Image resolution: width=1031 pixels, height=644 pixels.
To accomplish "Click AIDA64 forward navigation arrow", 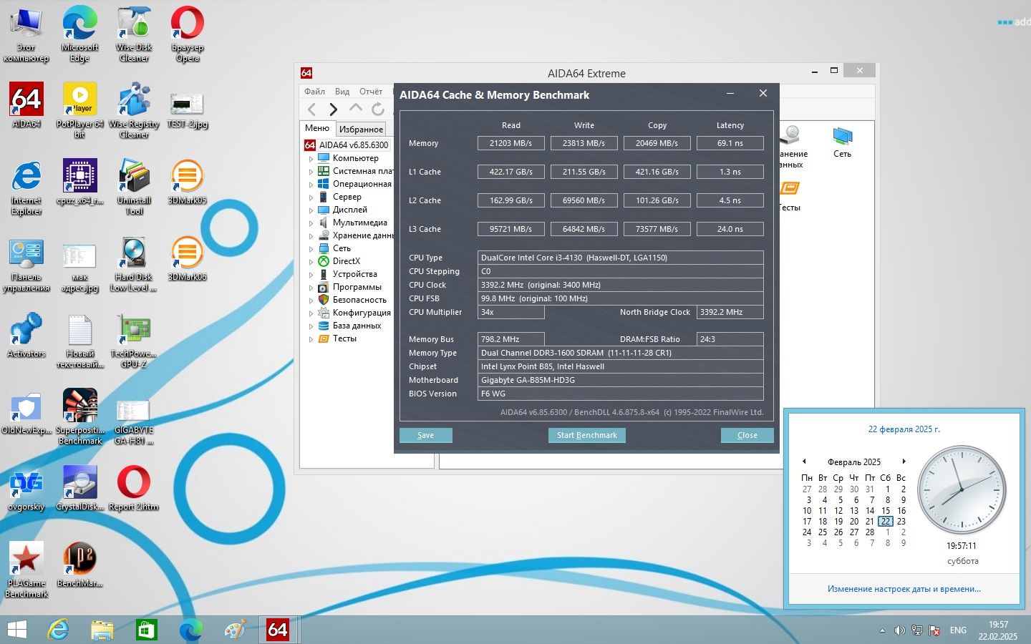I will click(333, 109).
